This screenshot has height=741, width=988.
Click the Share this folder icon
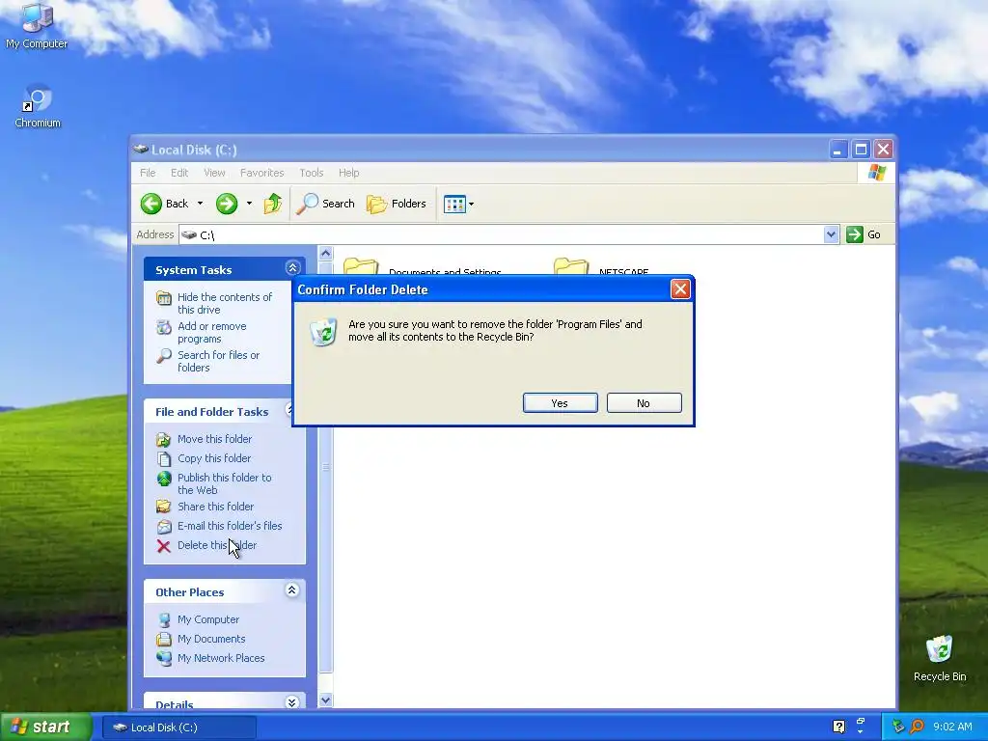coord(164,507)
